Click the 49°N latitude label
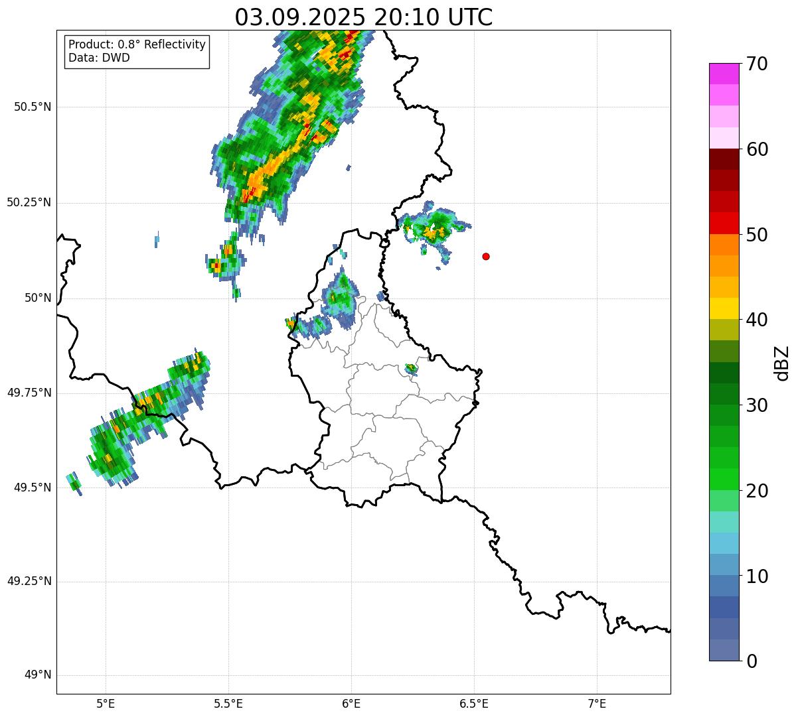The width and height of the screenshot is (798, 717). coord(37,675)
